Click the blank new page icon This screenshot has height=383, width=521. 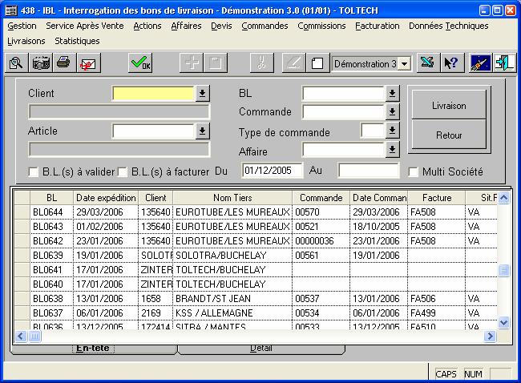[317, 62]
